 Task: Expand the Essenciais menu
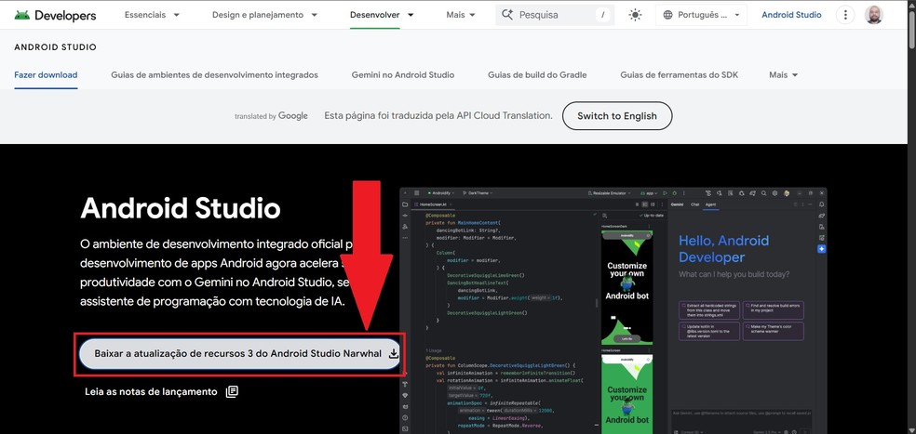(x=152, y=15)
